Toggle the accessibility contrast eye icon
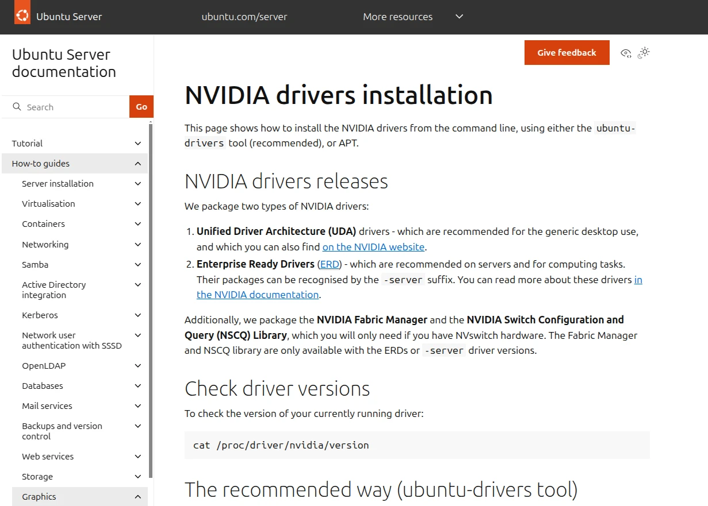Image resolution: width=708 pixels, height=506 pixels. click(x=626, y=53)
